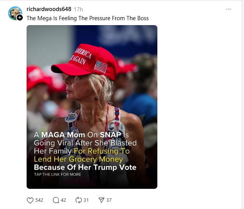Click the 31 reposts count
244x209 pixels.
coord(86,200)
